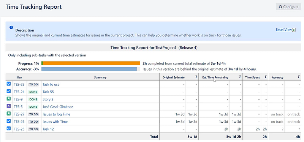Click the TO DO status badge for TES-27
The height and width of the screenshot is (142, 304).
(x=33, y=114)
